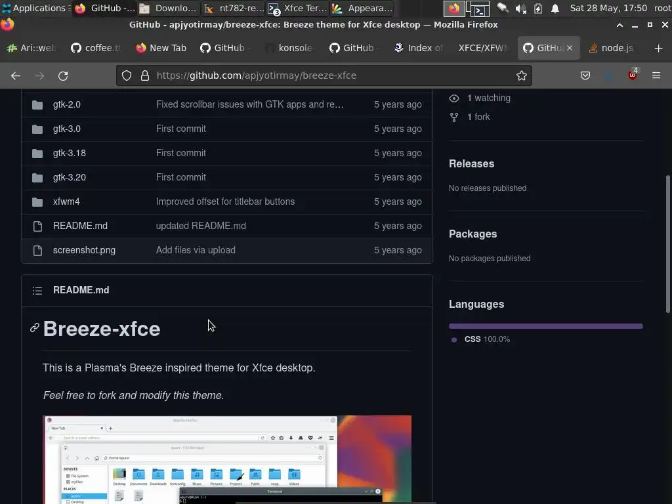672x504 pixels.
Task: Switch to Xfce Terminal window in taskbar
Action: 297,8
